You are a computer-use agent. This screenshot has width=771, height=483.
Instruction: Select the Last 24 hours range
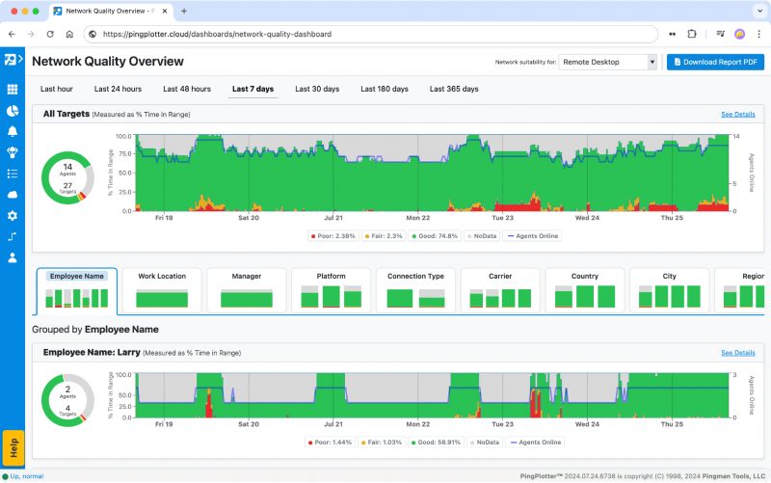point(118,89)
